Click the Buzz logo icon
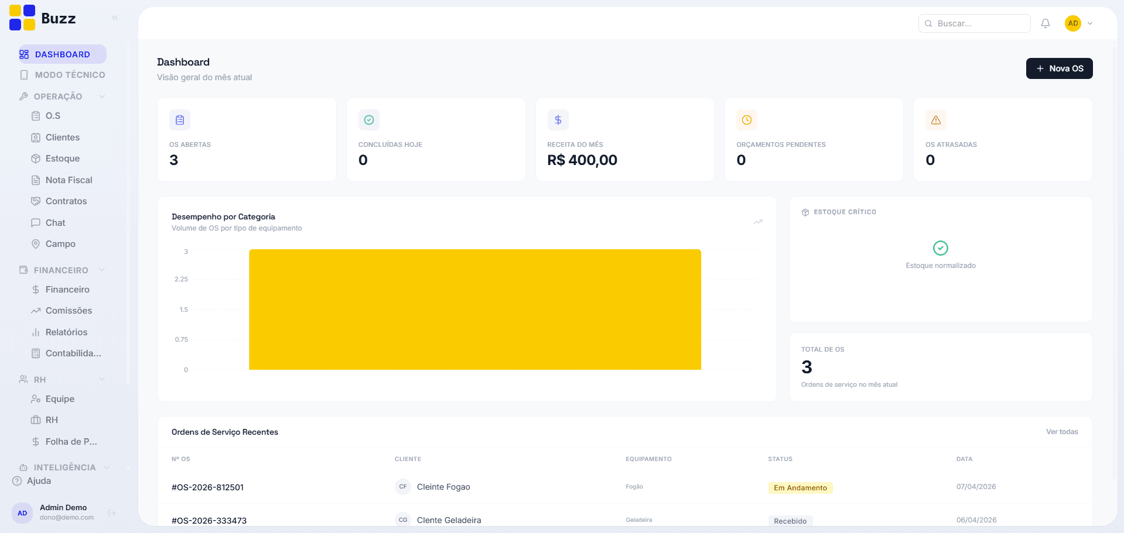Screen dimensions: 1124x533 pos(22,18)
